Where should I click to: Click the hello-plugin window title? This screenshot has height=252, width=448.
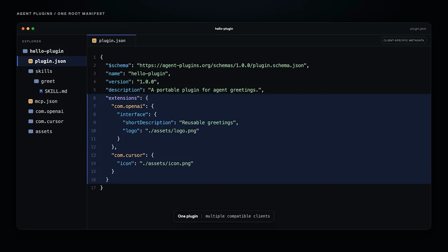pyautogui.click(x=224, y=29)
